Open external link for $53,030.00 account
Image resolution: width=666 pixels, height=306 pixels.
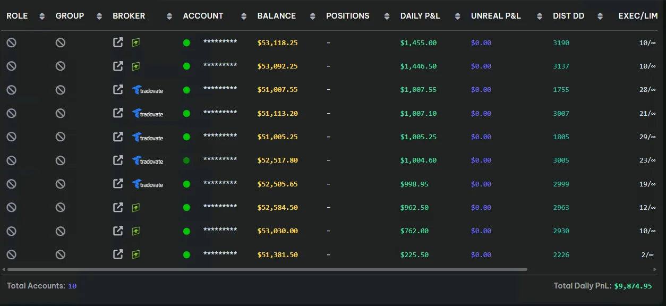[x=118, y=231]
